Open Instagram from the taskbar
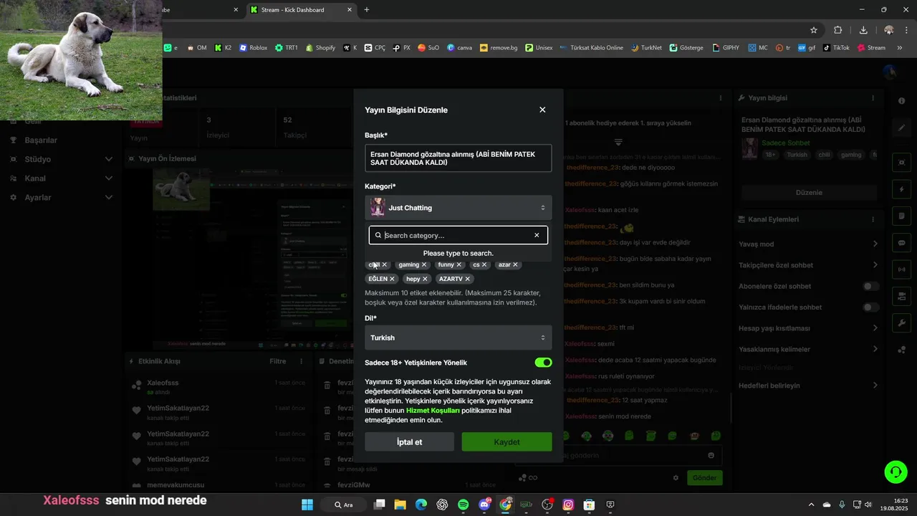Image resolution: width=917 pixels, height=516 pixels. 568,505
